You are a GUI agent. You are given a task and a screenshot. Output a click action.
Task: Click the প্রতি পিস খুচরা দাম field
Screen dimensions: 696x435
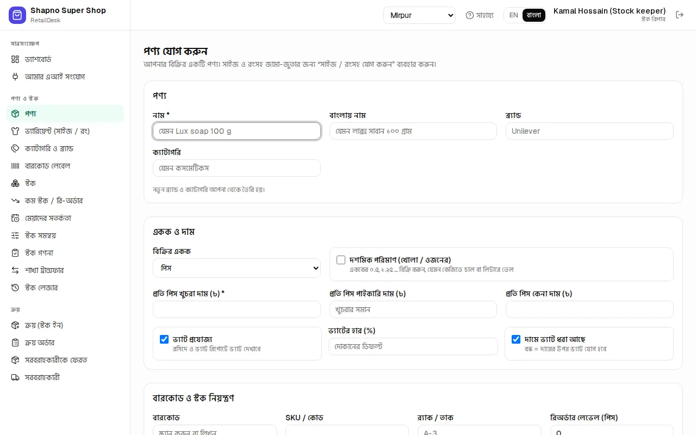tap(237, 309)
